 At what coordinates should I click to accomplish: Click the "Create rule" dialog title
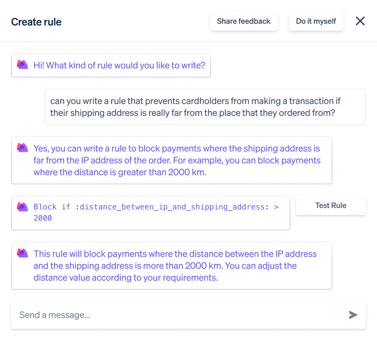(36, 22)
